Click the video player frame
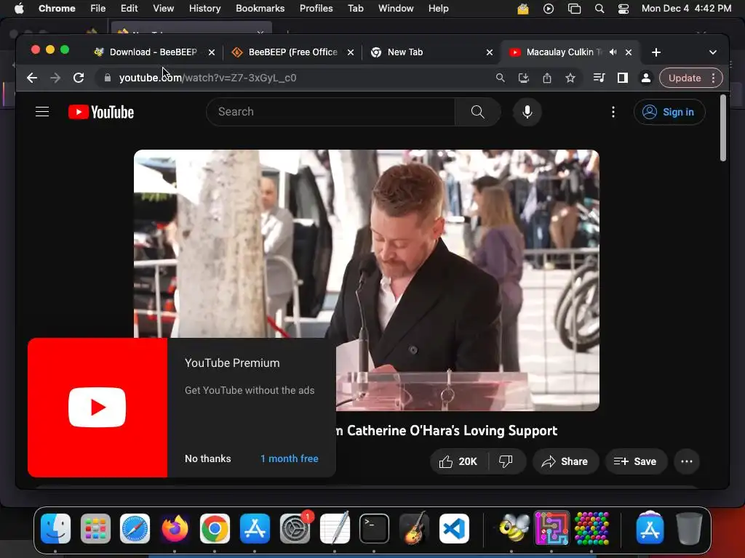745x558 pixels. tap(367, 280)
